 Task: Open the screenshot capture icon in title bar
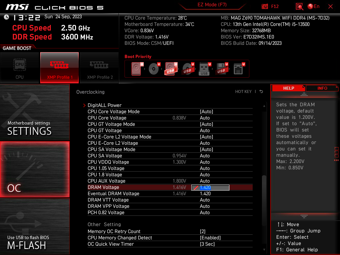265,6
